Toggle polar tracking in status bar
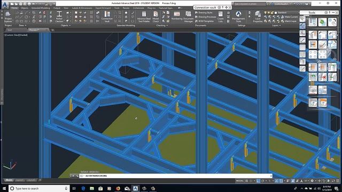The height and width of the screenshot is (192, 342). pyautogui.click(x=262, y=181)
